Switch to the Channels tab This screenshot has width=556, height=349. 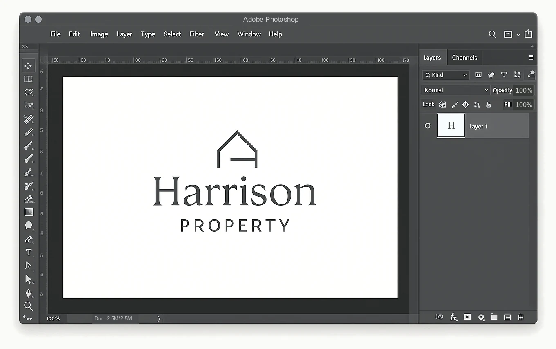click(464, 58)
